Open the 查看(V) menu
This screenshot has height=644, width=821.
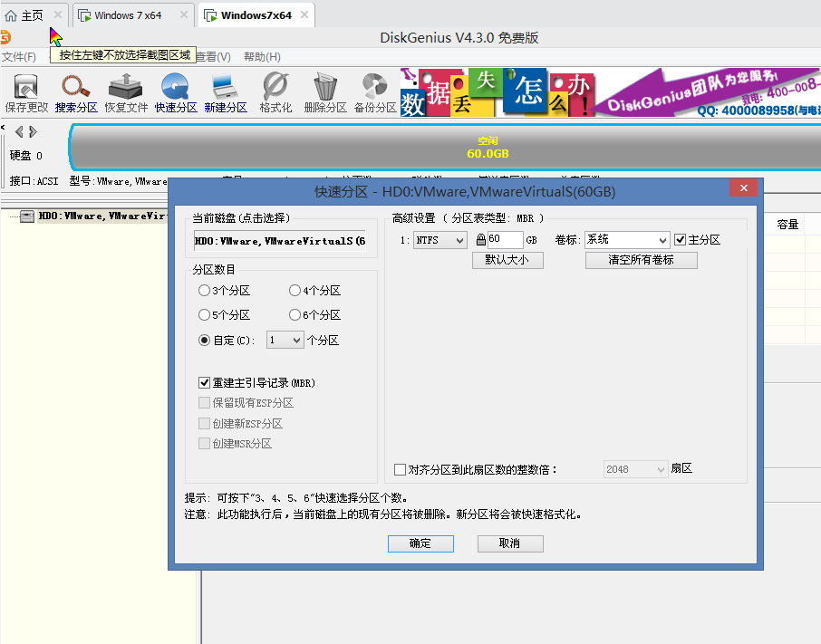coord(213,56)
